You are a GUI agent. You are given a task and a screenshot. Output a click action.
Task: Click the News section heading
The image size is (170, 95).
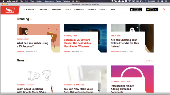pyautogui.click(x=21, y=60)
